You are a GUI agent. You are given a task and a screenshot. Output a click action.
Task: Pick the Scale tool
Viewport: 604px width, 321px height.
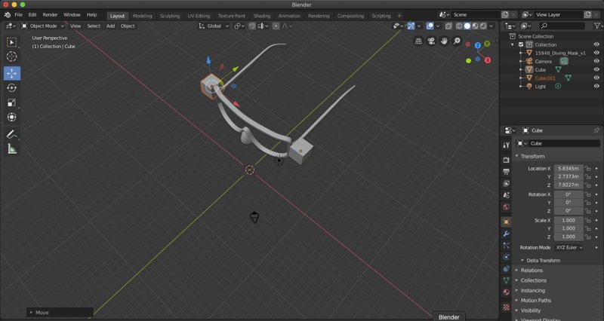[x=11, y=103]
